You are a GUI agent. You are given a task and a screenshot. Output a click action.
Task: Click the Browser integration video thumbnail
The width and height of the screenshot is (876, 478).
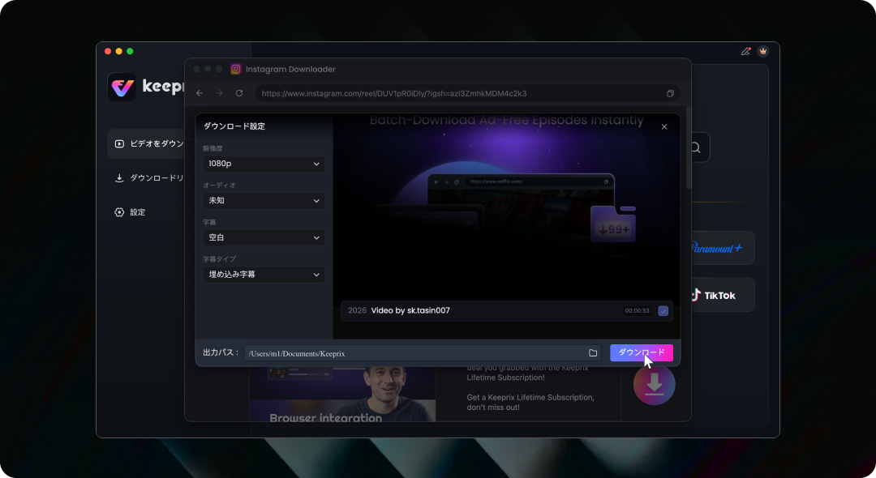point(342,394)
